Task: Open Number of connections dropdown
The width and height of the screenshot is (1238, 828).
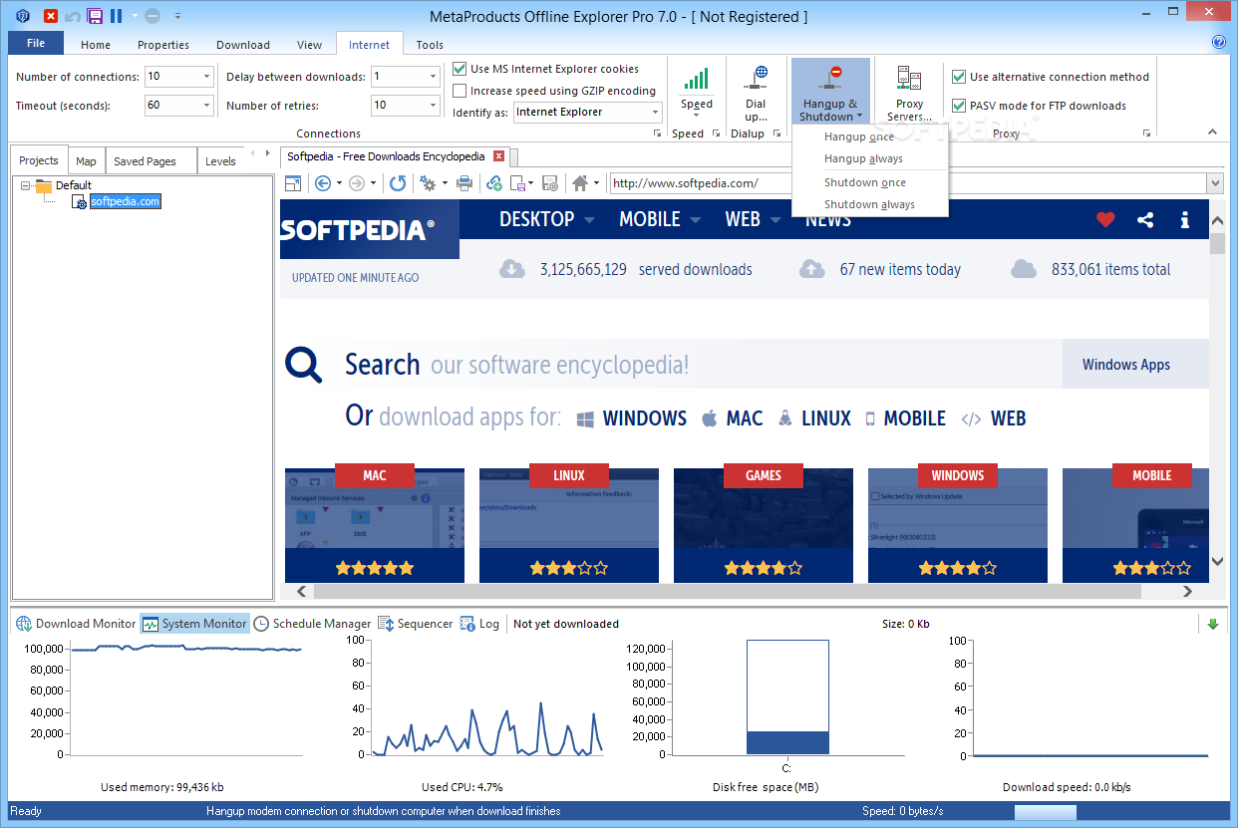Action: (206, 77)
